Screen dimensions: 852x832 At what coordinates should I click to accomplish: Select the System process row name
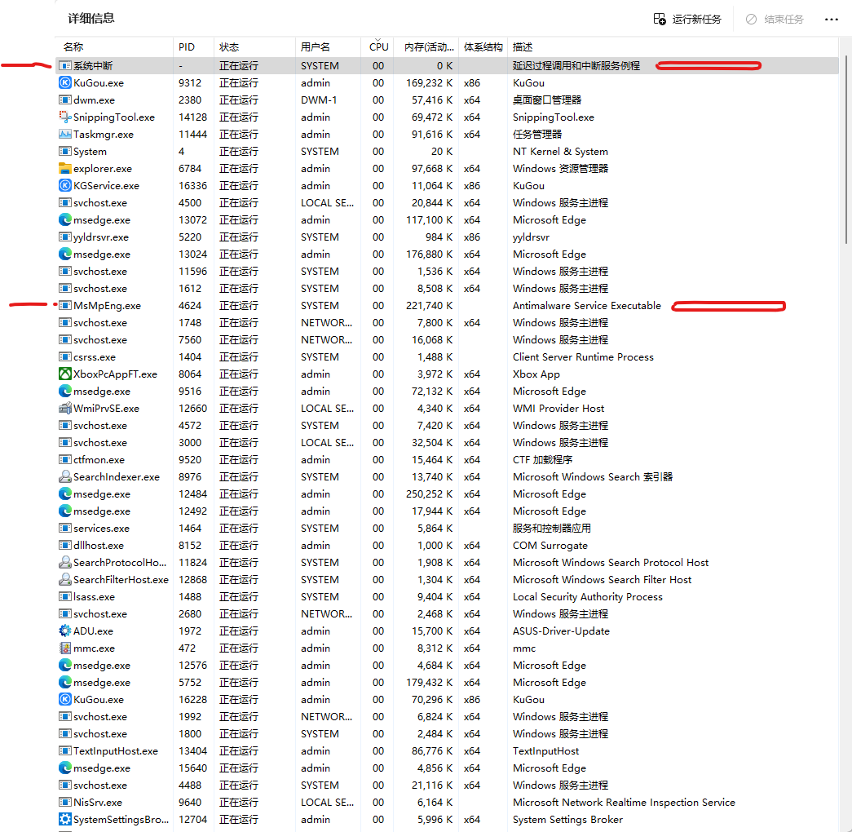pos(90,151)
